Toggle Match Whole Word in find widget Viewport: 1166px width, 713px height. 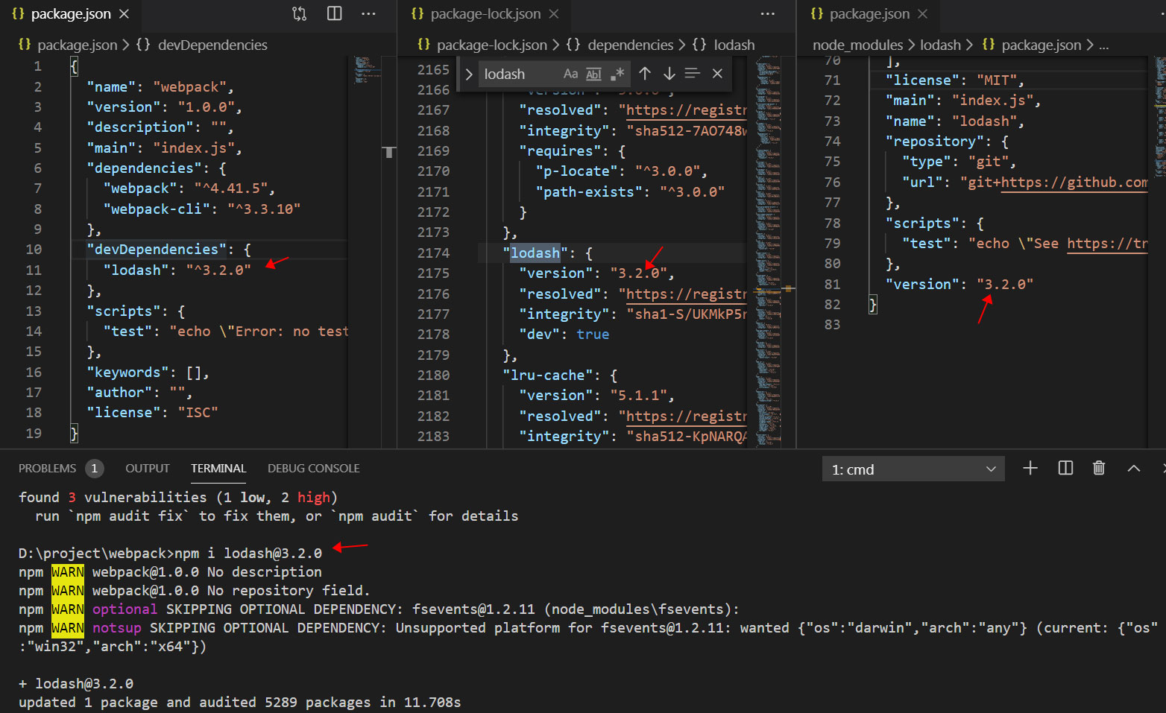click(x=593, y=74)
